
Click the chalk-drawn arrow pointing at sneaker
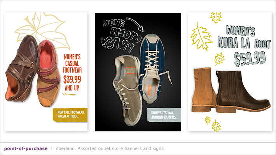click(135, 24)
